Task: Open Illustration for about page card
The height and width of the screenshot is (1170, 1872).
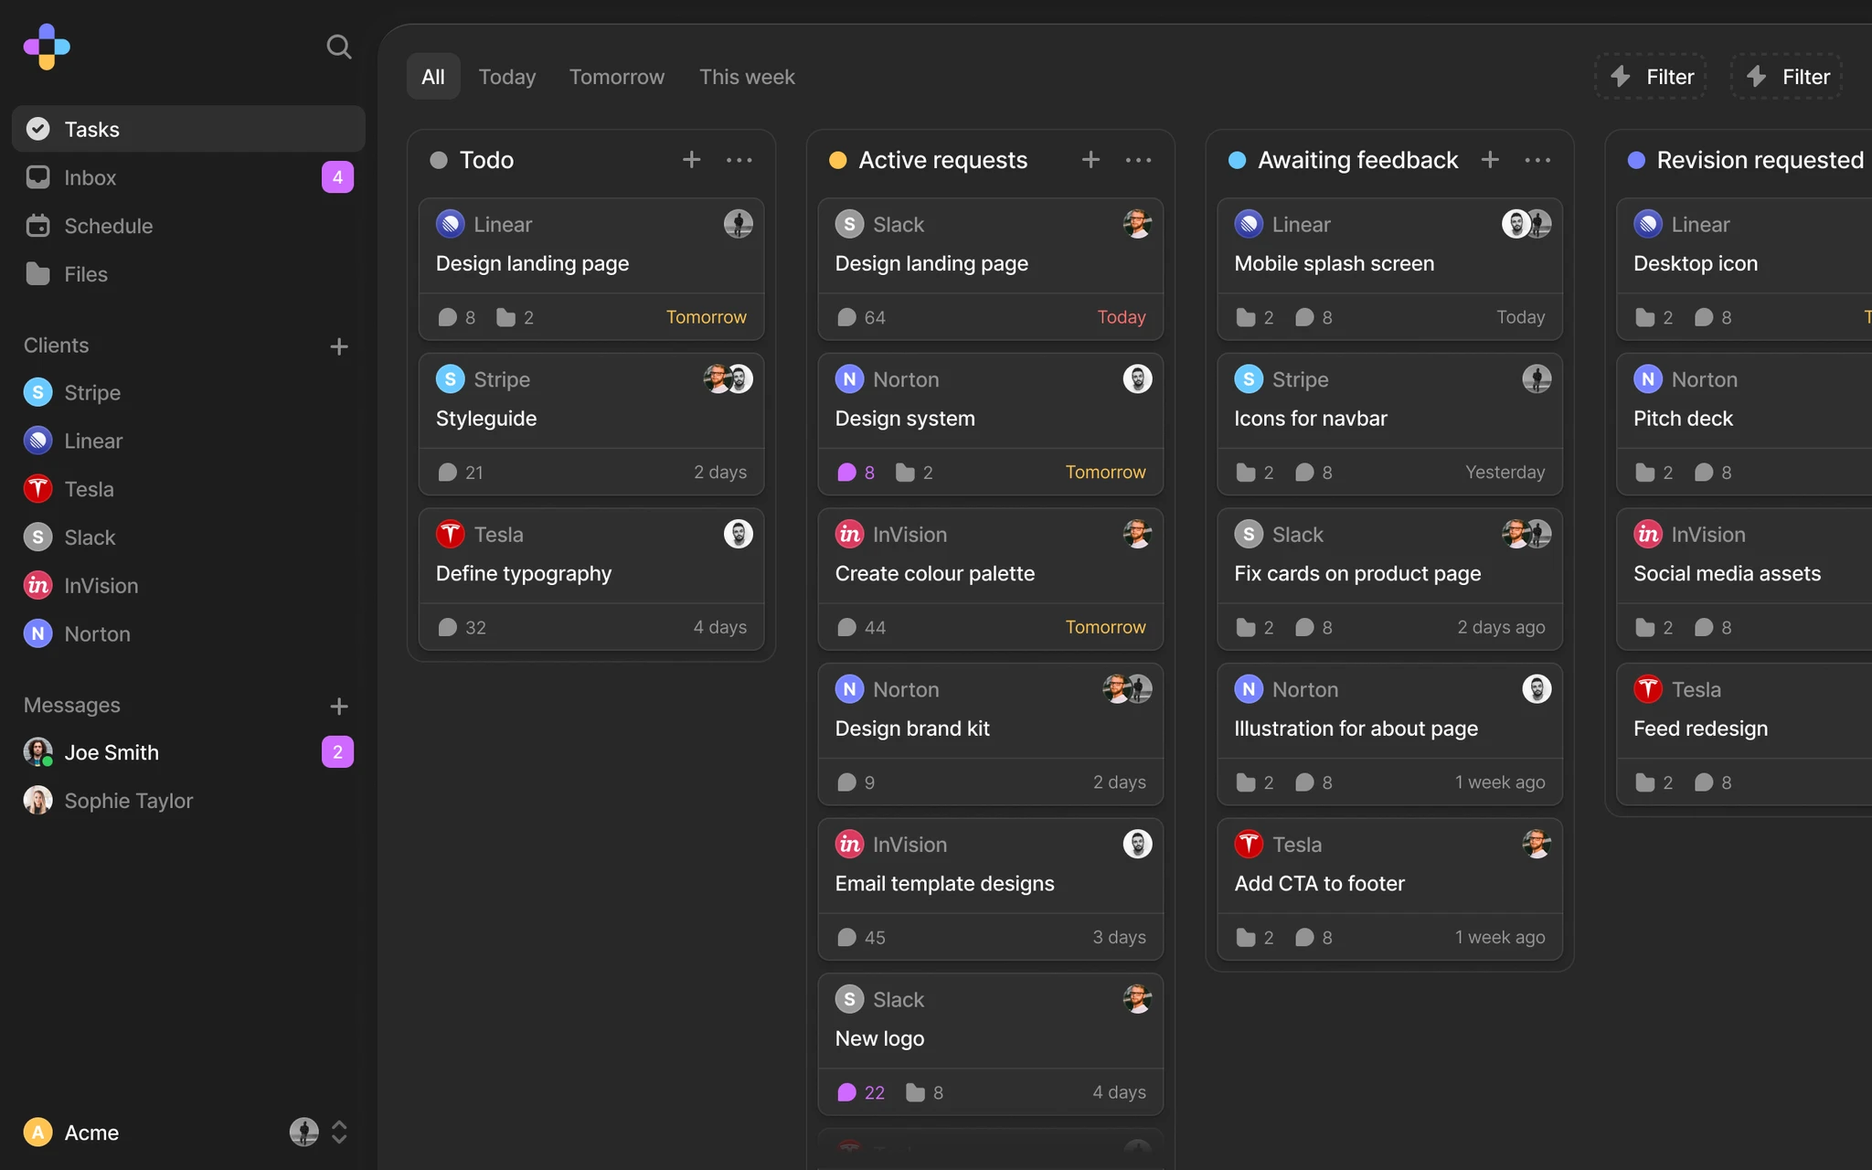Action: pos(1390,734)
